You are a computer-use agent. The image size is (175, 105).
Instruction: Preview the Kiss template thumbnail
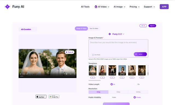coord(93,70)
